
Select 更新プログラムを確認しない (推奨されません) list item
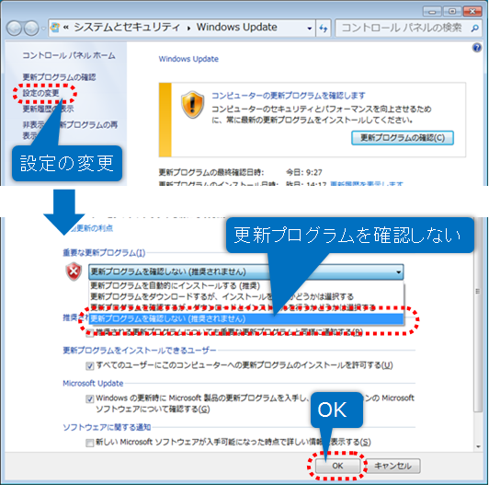coord(246,318)
